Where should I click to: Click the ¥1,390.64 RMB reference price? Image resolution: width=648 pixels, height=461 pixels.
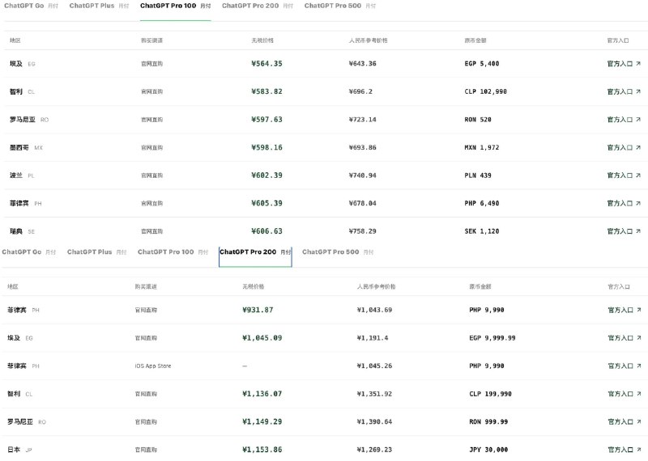click(374, 422)
